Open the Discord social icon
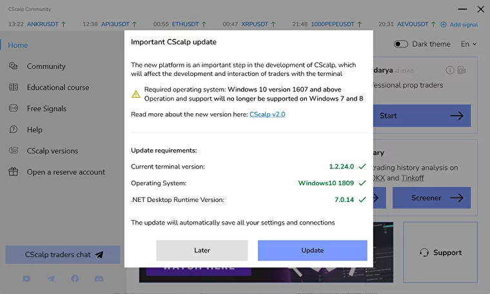Viewport: 490px width, 294px height. coord(99,279)
